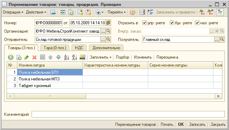Toggle бух. учете checkbox

tap(172, 23)
